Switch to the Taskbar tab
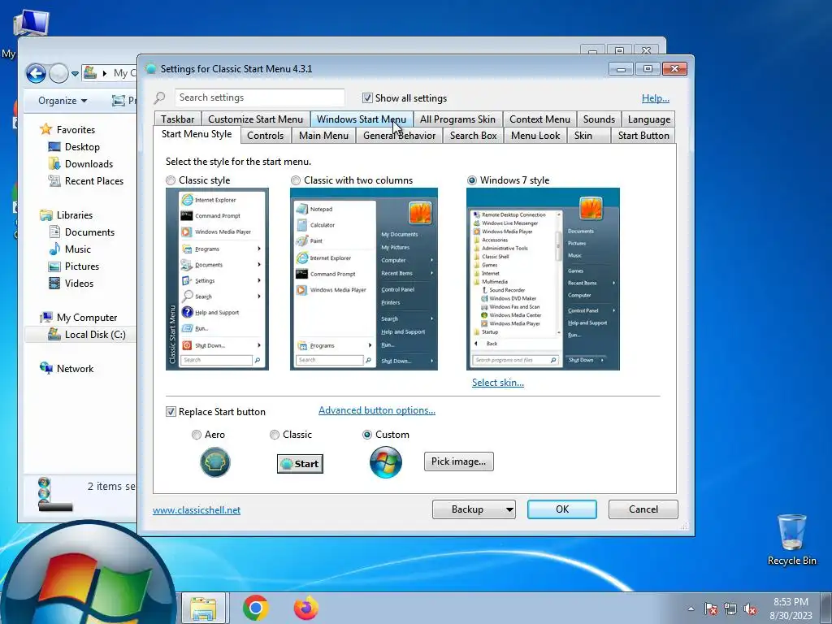Image resolution: width=832 pixels, height=624 pixels. 178,119
